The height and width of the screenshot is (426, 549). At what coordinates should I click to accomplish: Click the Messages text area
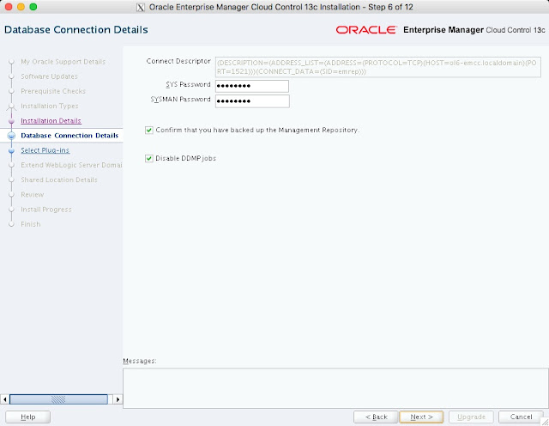pos(335,388)
